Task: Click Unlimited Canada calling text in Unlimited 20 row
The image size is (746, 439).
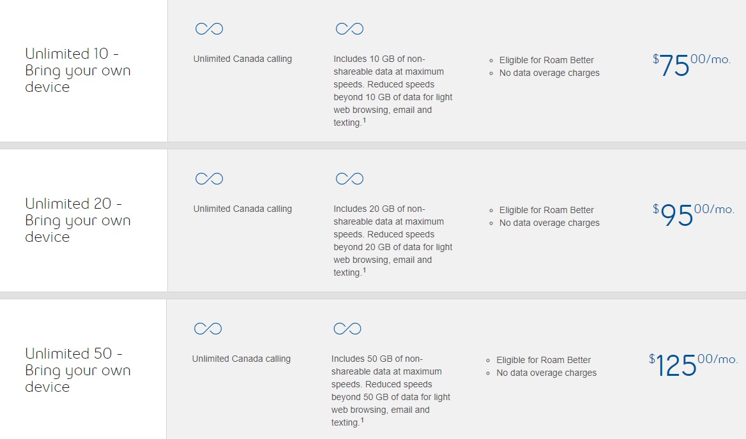Action: click(243, 209)
